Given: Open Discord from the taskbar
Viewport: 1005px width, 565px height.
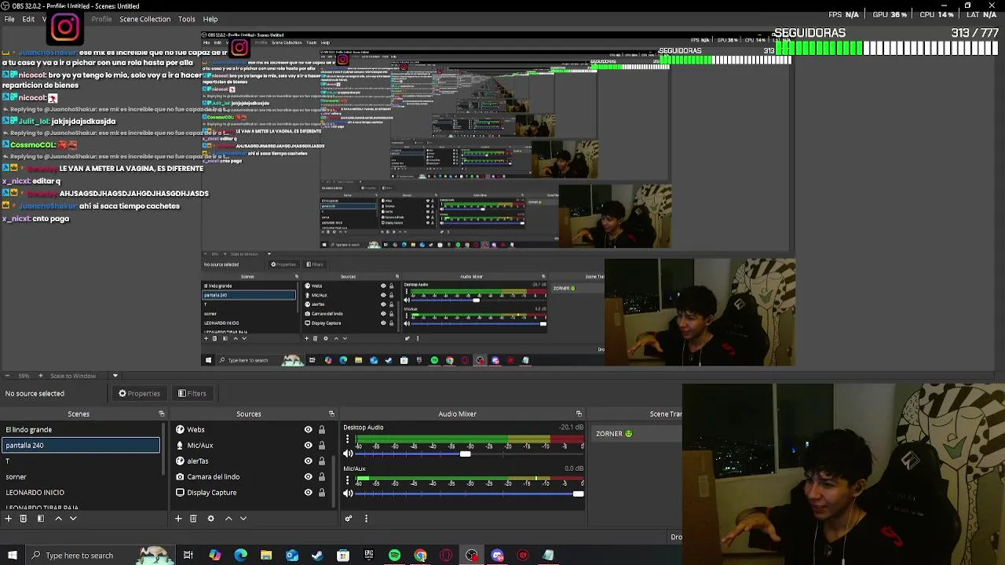Looking at the screenshot, I should (x=498, y=556).
